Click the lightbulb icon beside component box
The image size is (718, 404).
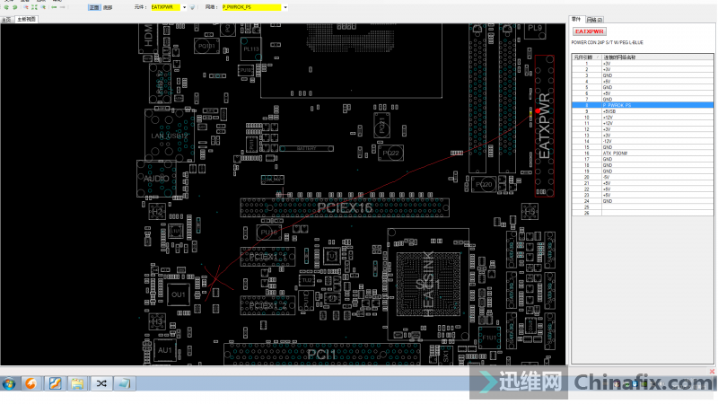tap(192, 7)
